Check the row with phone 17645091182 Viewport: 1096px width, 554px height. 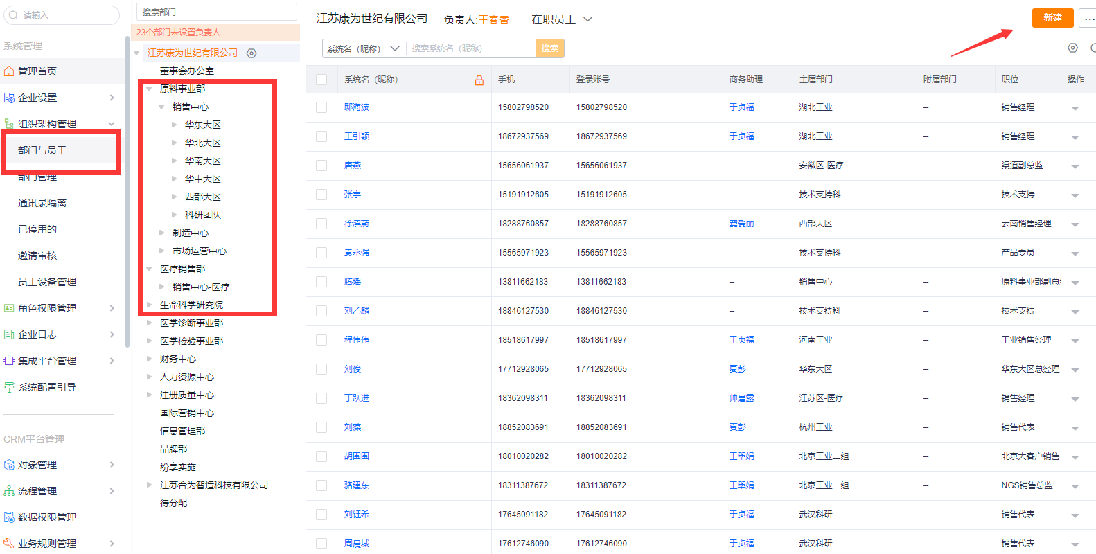coord(321,515)
